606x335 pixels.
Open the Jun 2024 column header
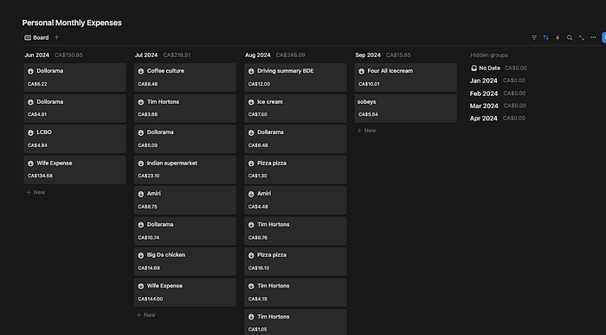tap(36, 55)
